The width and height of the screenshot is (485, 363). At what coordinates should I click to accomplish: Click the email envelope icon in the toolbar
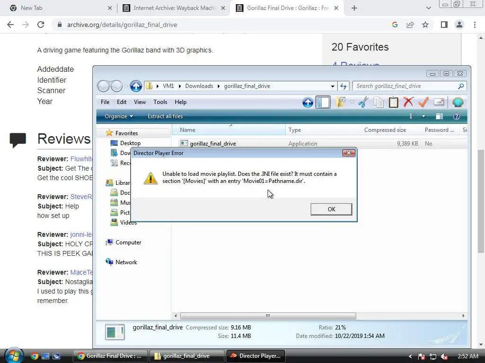click(x=439, y=102)
